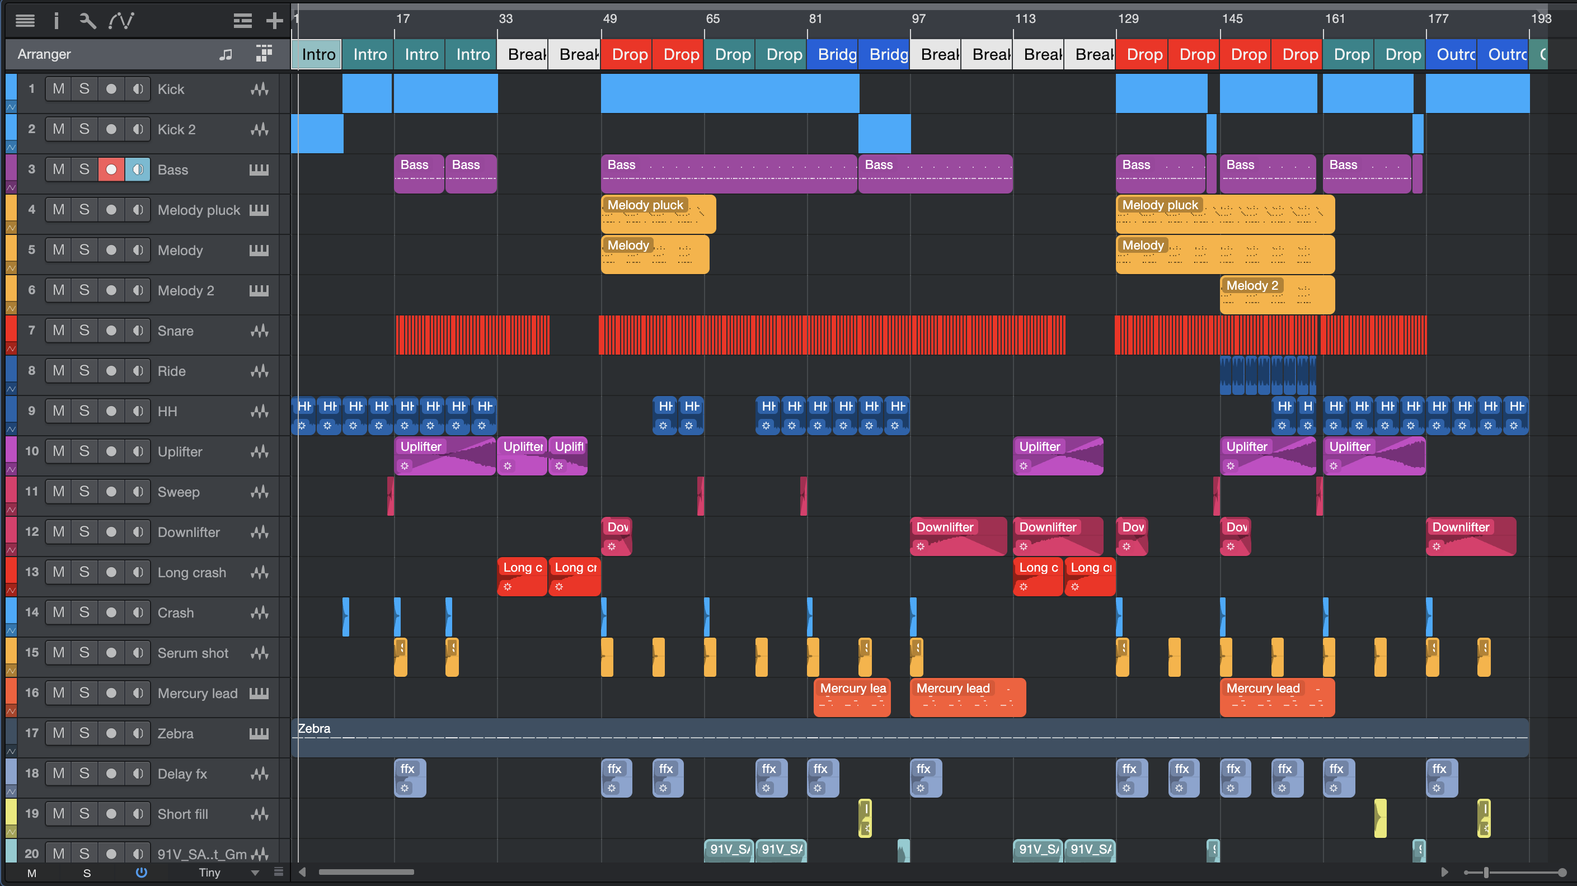Mute the Snare track
This screenshot has width=1577, height=886.
(58, 331)
